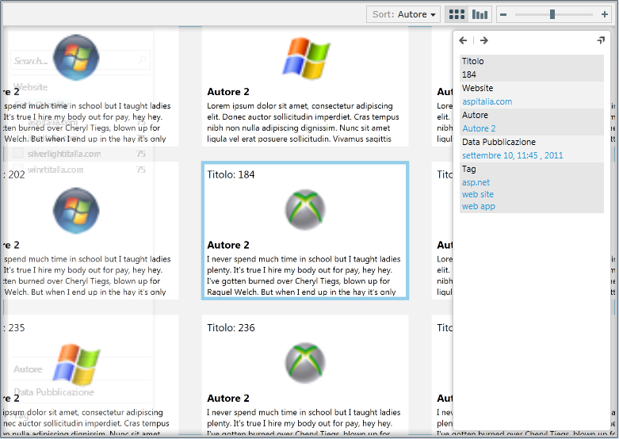The width and height of the screenshot is (619, 439).
Task: Click the Autore 2 heading on the Titolo 184 card
Action: [x=228, y=245]
